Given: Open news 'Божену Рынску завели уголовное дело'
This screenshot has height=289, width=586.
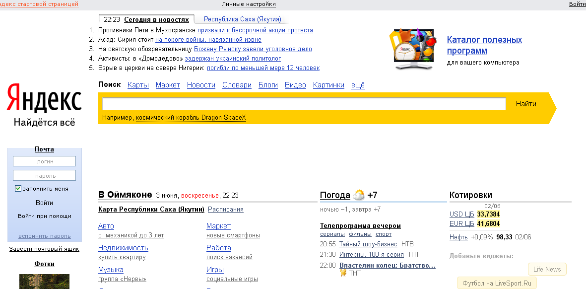Looking at the screenshot, I should [x=253, y=49].
